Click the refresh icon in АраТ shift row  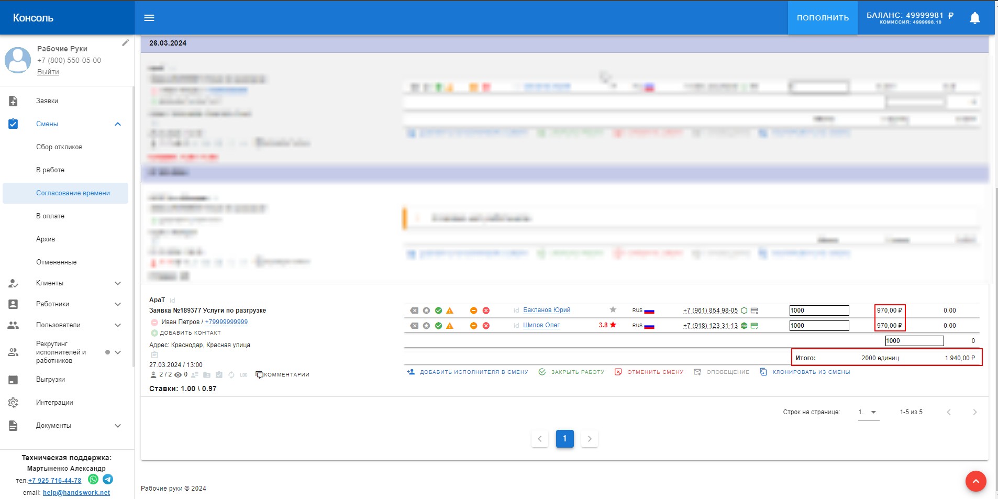[x=231, y=375]
